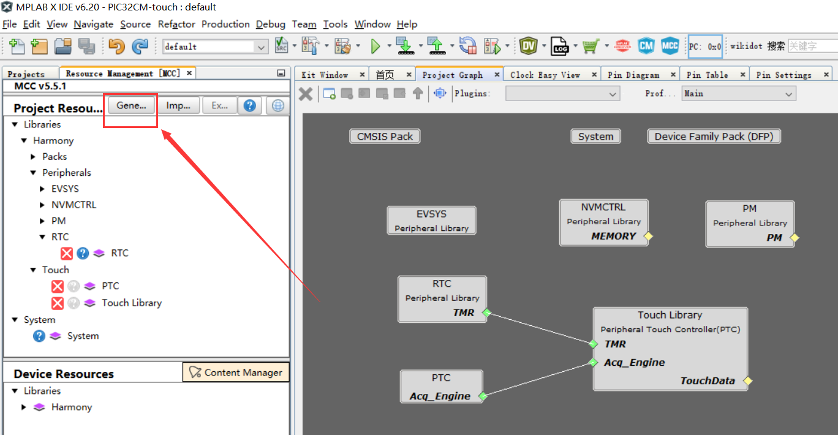
Task: Open the default configuration dropdown
Action: (x=216, y=47)
